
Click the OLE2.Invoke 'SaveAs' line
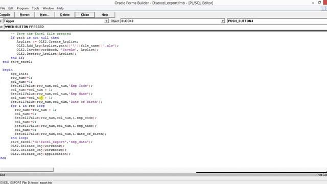(58, 50)
